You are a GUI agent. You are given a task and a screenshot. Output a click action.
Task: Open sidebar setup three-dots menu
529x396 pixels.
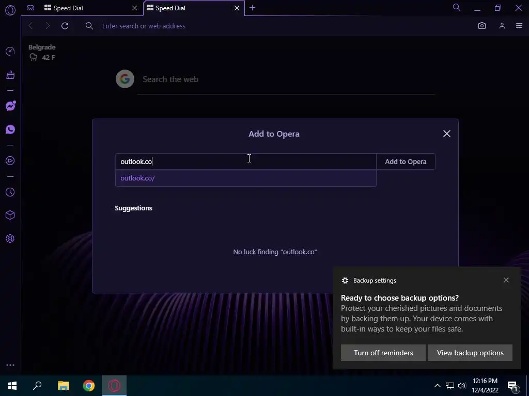(10, 365)
